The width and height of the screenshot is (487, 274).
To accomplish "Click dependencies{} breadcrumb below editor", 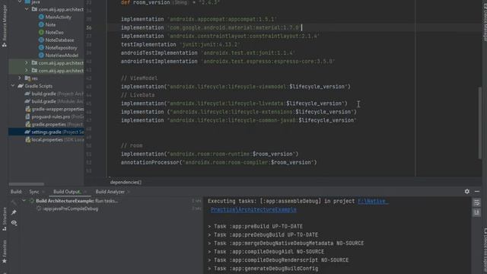I will pyautogui.click(x=126, y=182).
